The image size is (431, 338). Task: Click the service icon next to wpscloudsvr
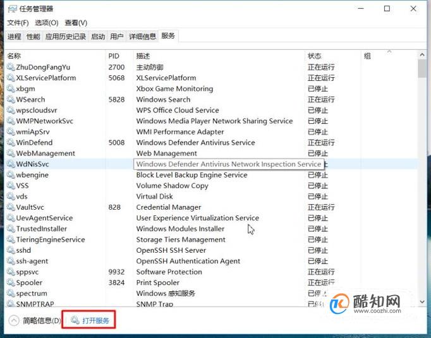click(11, 110)
